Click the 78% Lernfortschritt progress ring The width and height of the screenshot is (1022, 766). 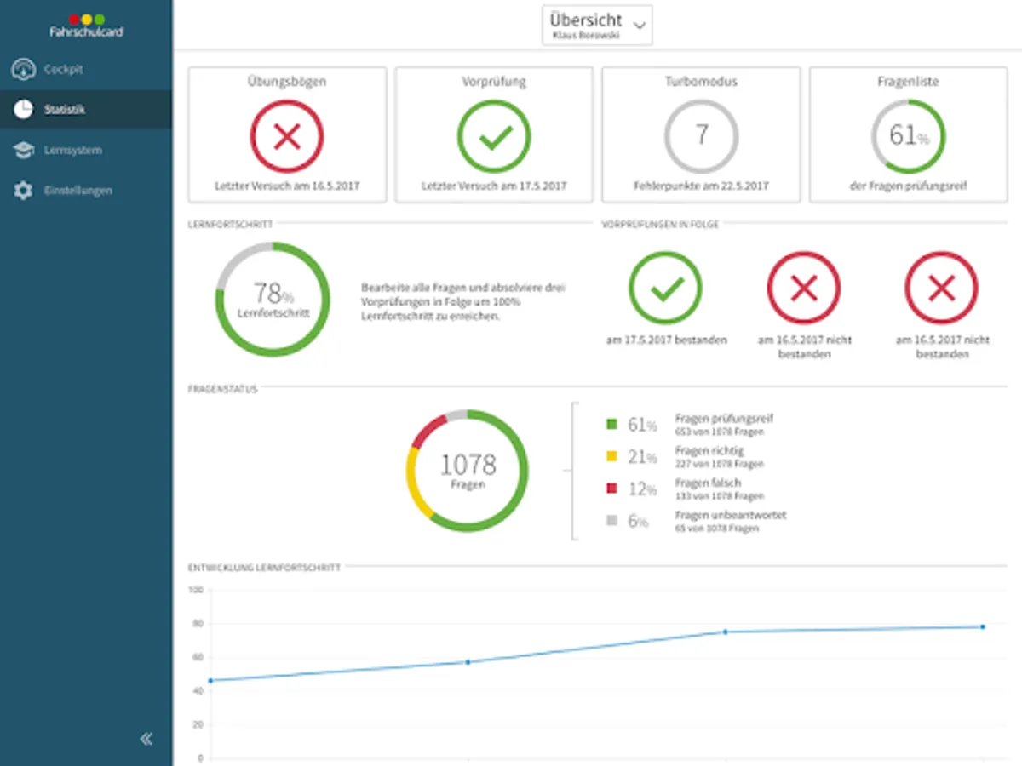pos(273,300)
